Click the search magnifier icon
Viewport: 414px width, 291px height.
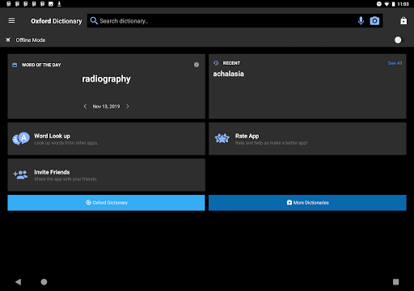(94, 21)
